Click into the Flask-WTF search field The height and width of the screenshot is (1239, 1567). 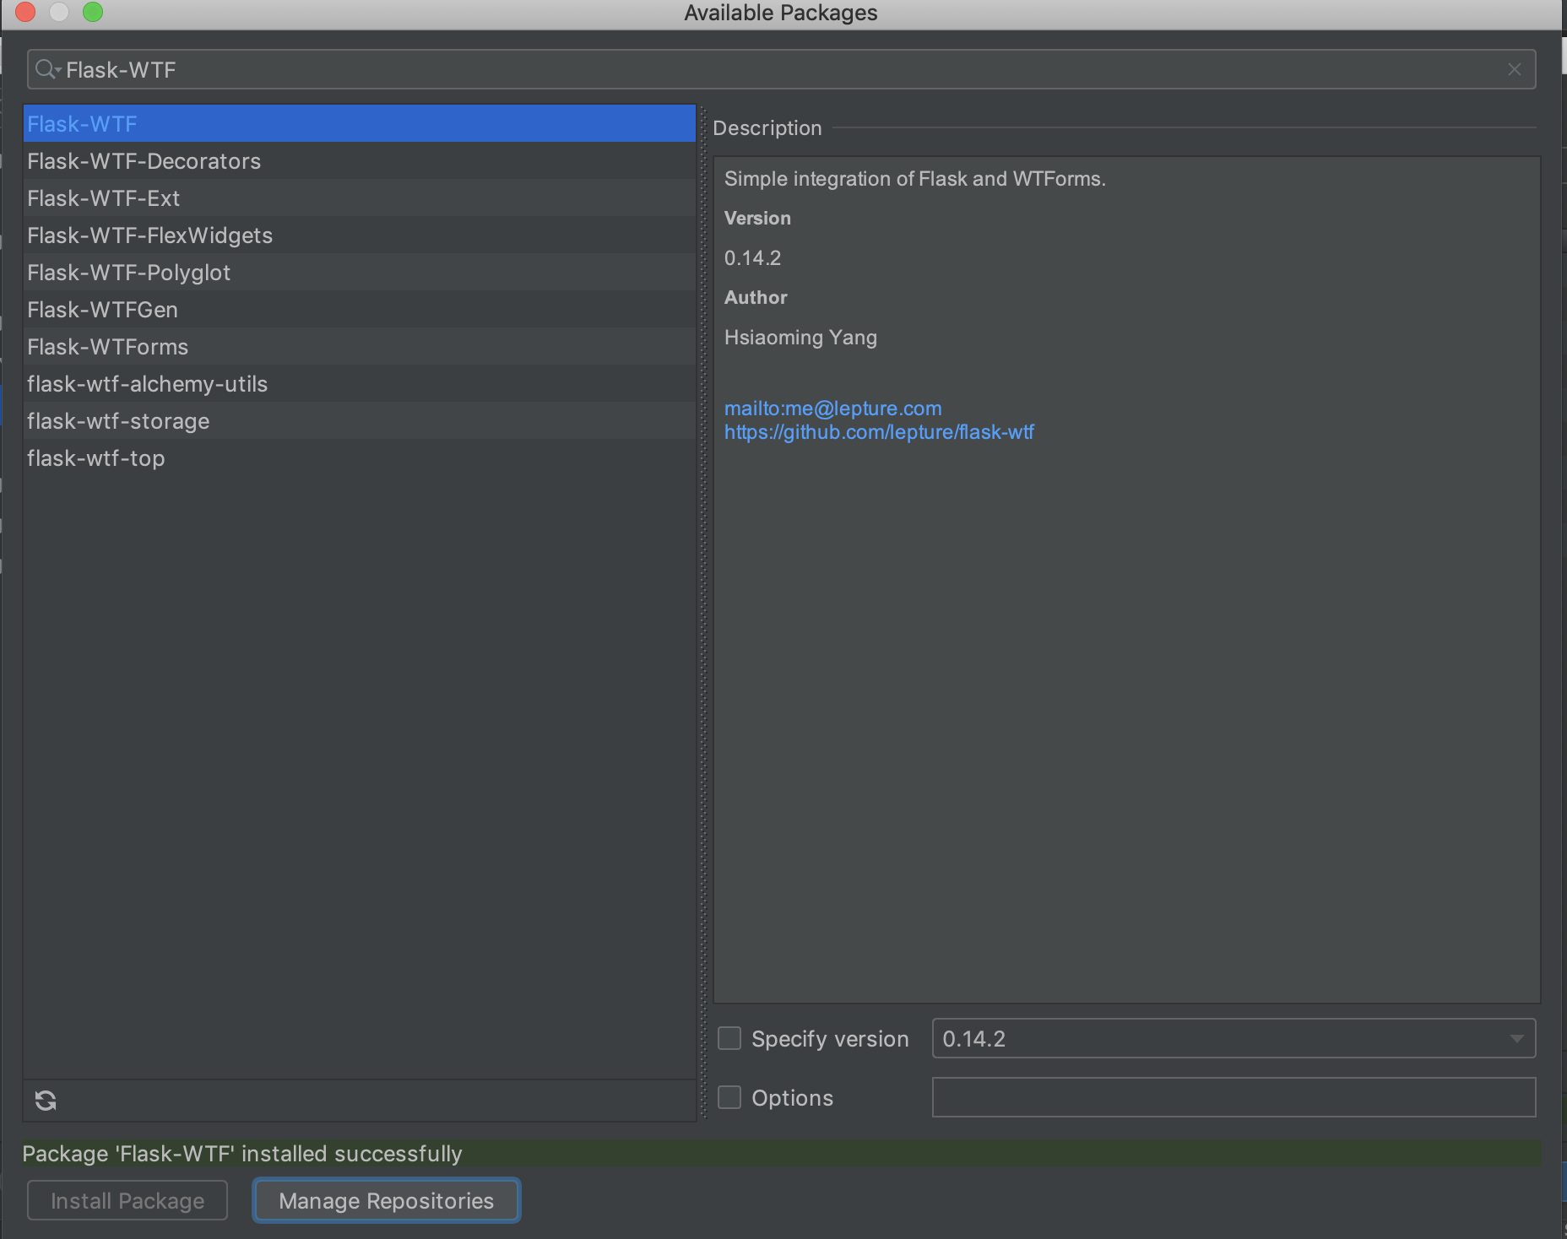click(781, 69)
